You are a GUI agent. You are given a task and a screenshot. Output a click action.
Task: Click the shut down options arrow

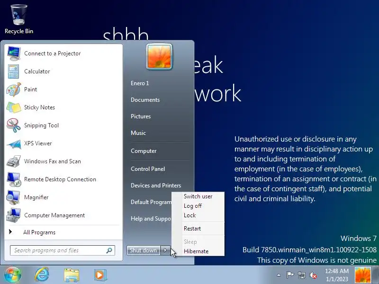point(165,250)
